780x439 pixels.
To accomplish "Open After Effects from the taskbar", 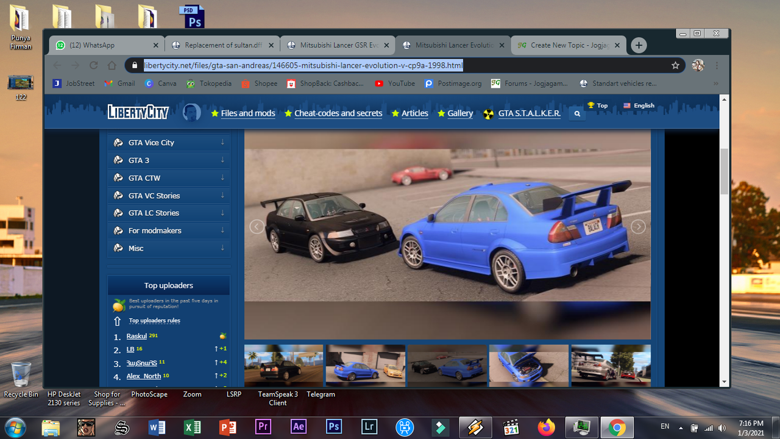I will pyautogui.click(x=299, y=427).
